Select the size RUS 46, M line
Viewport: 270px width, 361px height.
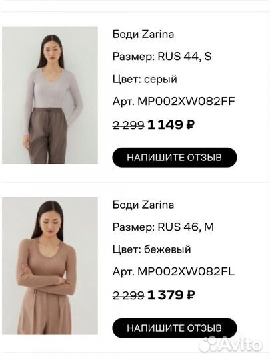point(163,227)
